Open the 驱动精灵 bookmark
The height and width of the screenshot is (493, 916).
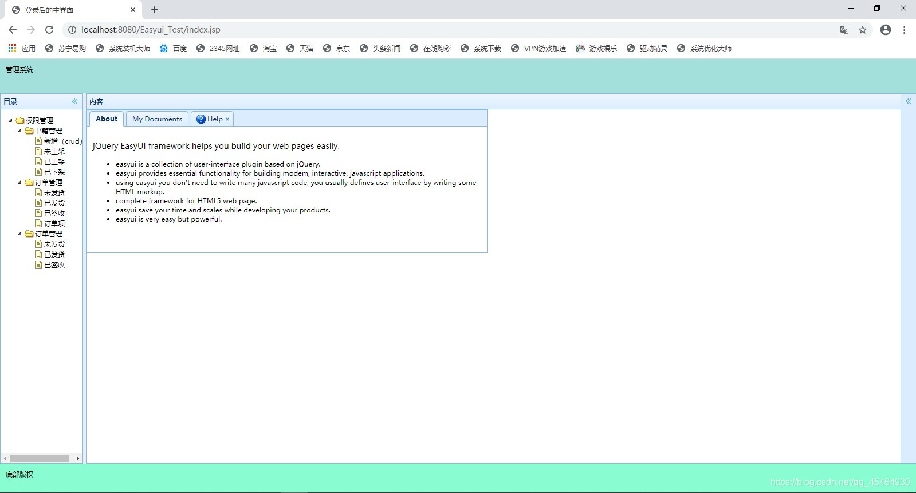647,48
